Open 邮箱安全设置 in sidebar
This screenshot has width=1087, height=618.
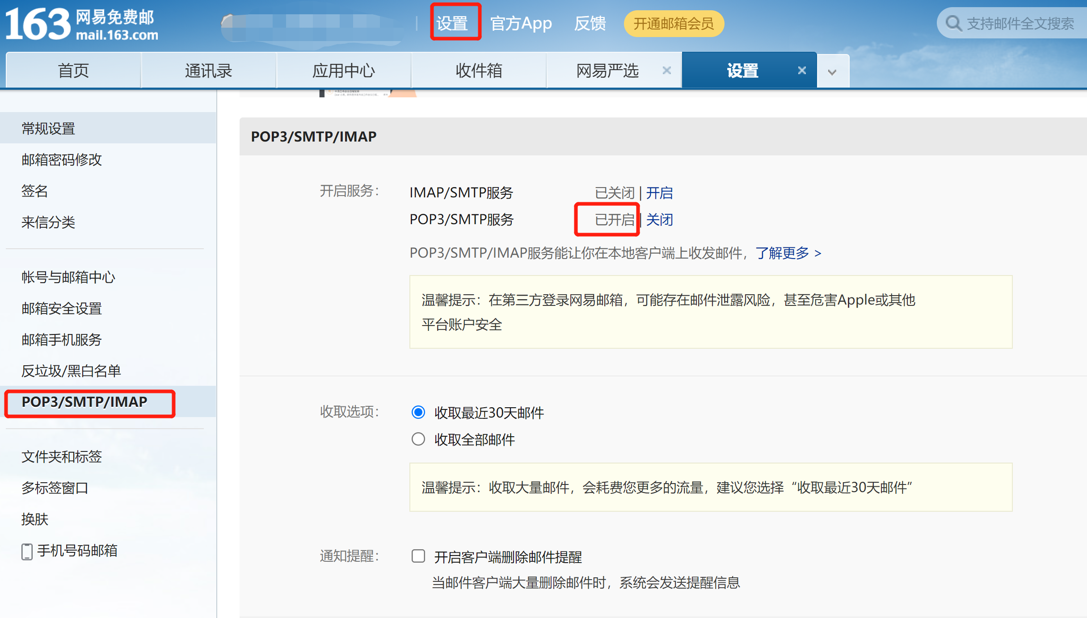[62, 308]
